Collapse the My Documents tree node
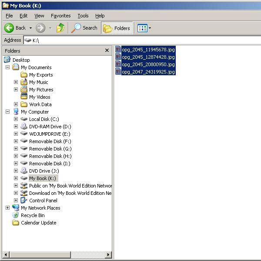Viewport: 261px width, 261px height. (7, 67)
